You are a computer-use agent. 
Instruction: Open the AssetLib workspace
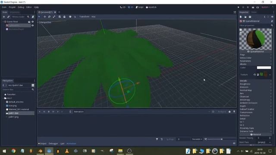151,7
